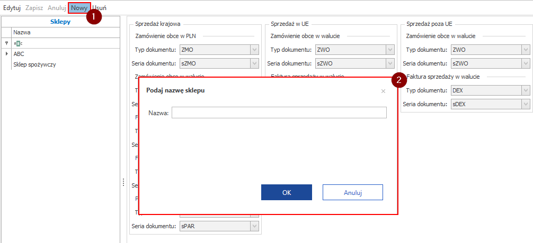Open ZWO dropdown under Sprzedaż w UE

point(390,50)
